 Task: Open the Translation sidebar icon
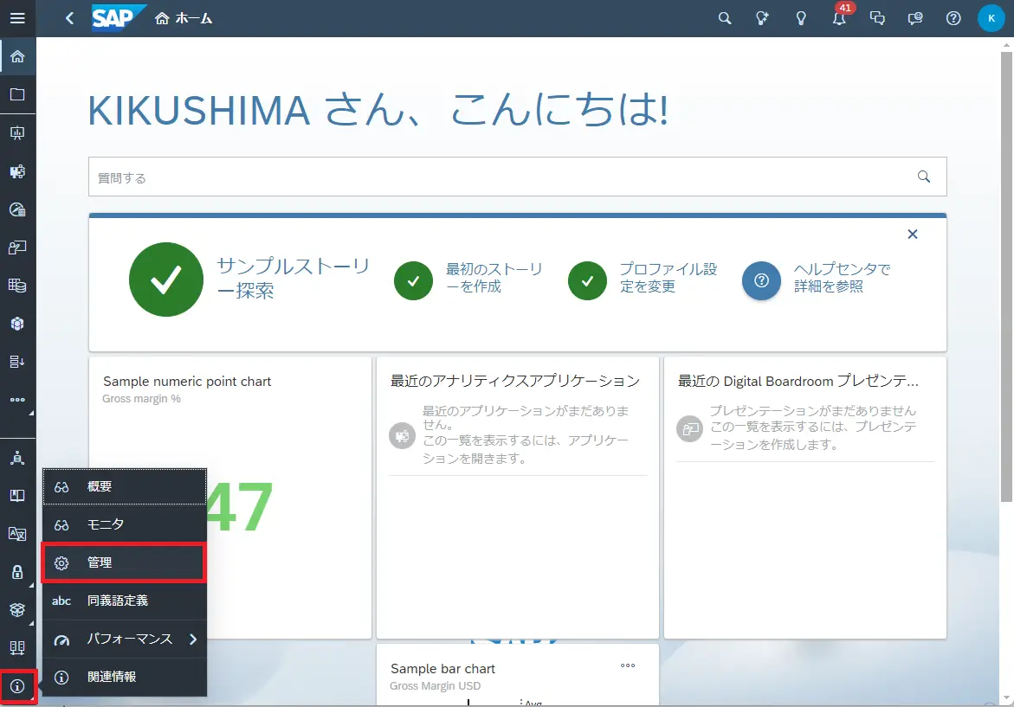pos(17,534)
